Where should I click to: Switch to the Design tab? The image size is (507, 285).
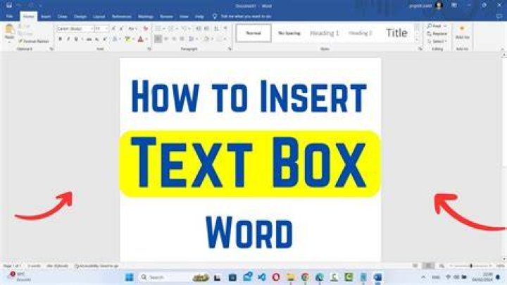[x=80, y=16]
